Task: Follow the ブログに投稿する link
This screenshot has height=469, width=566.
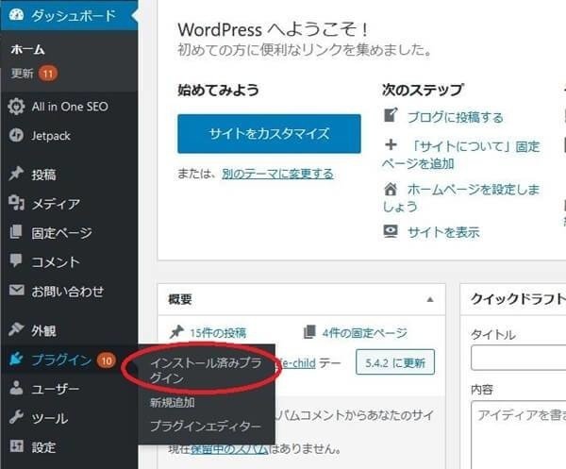Action: pos(456,117)
